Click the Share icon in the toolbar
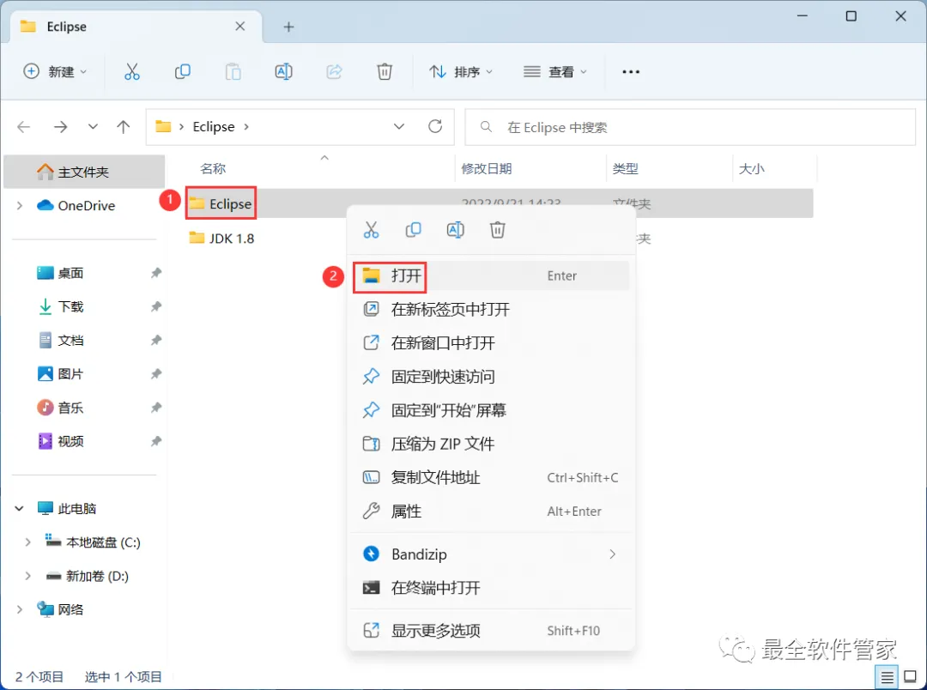This screenshot has height=690, width=927. pos(334,71)
